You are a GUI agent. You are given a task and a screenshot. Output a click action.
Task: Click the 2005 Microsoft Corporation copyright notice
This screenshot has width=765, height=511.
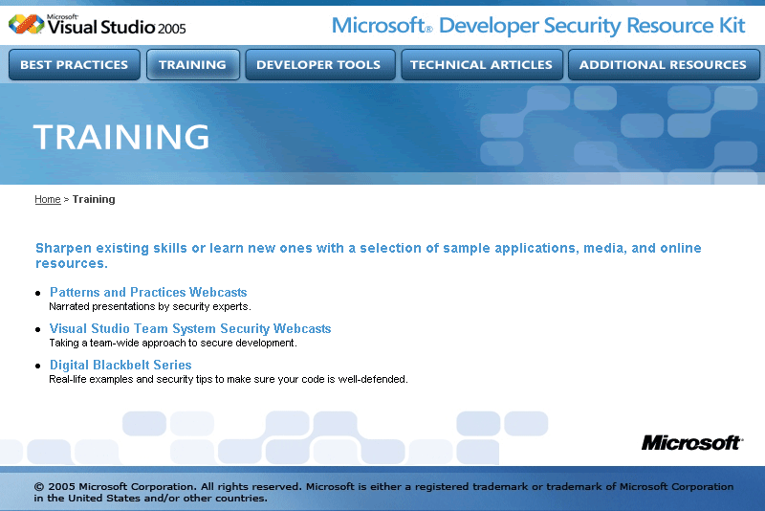pyautogui.click(x=383, y=492)
